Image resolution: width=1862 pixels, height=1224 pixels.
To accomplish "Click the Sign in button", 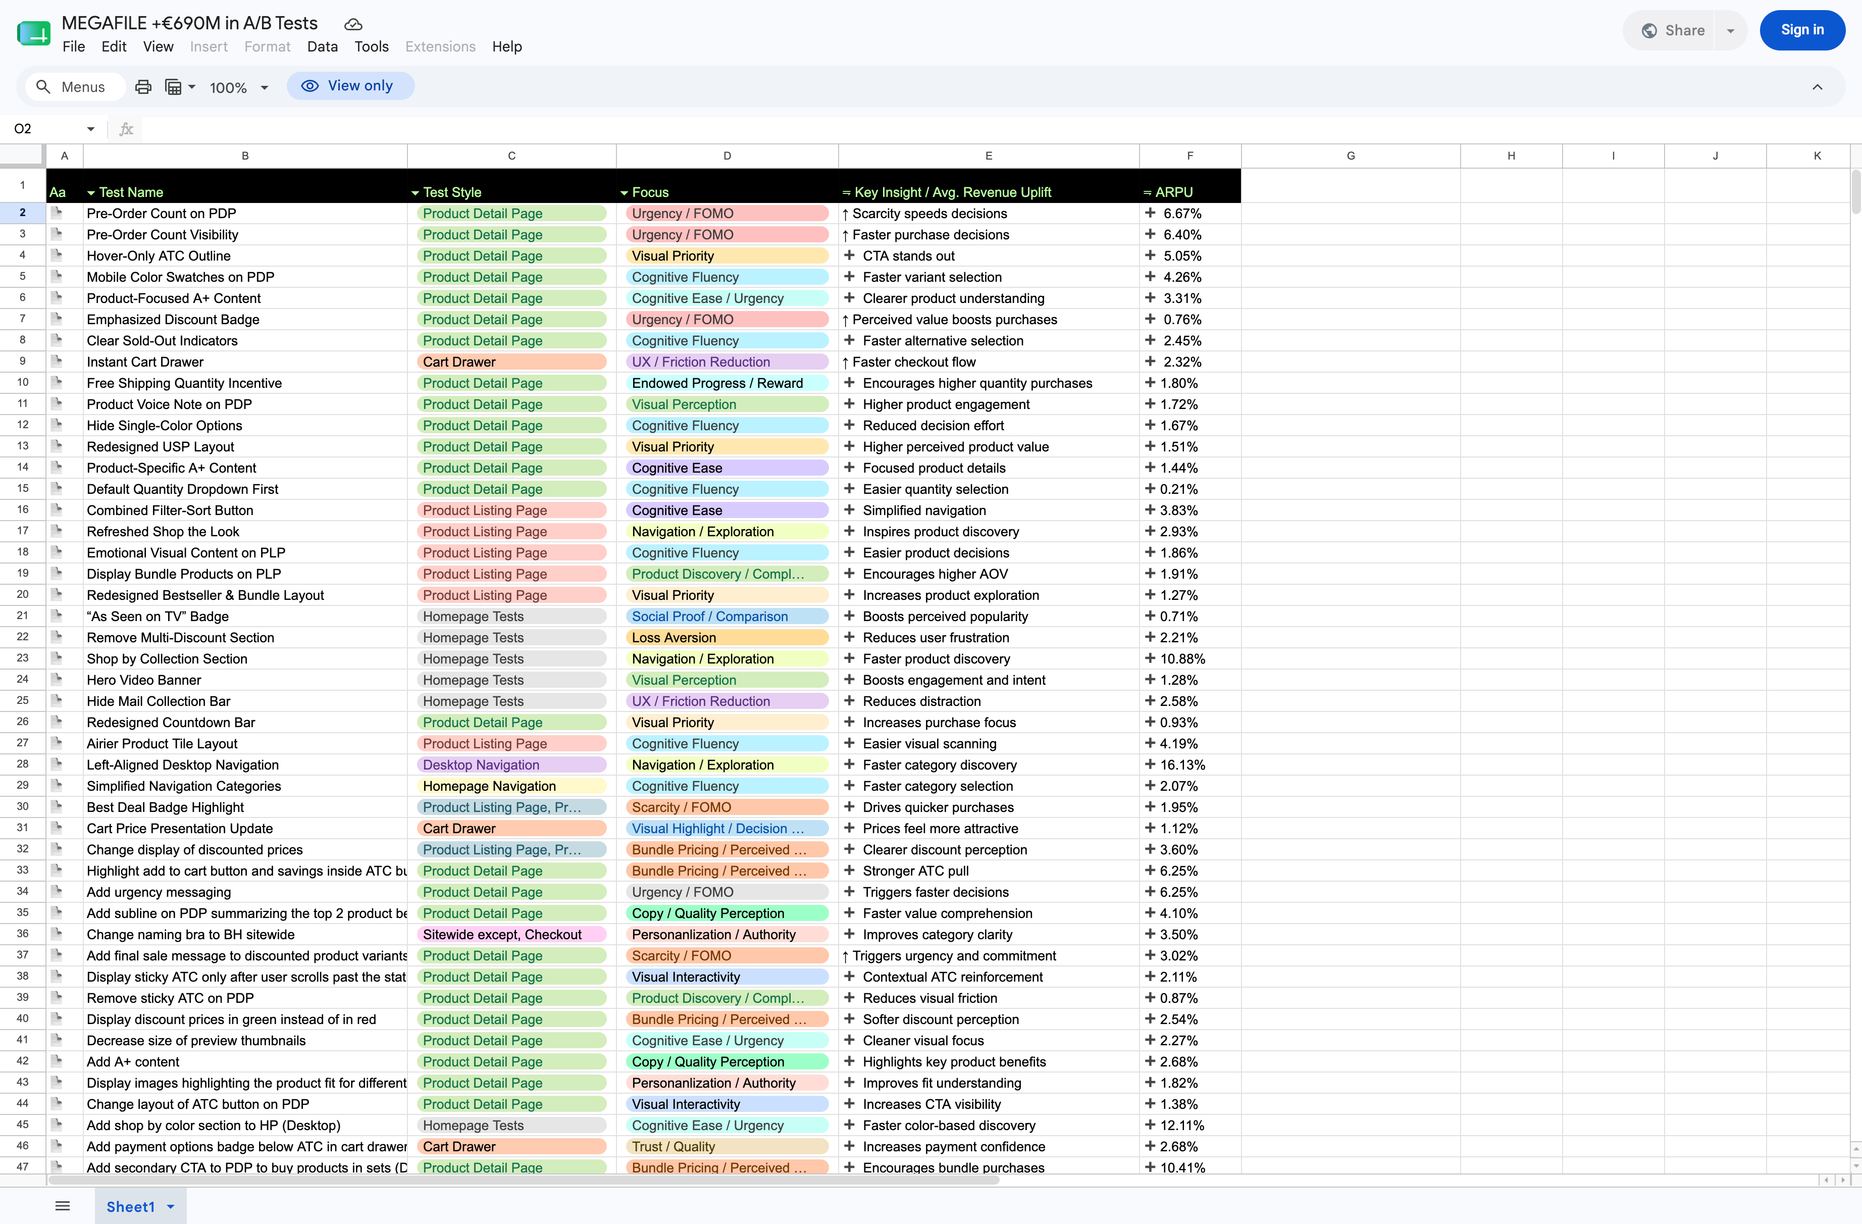I will coord(1802,30).
